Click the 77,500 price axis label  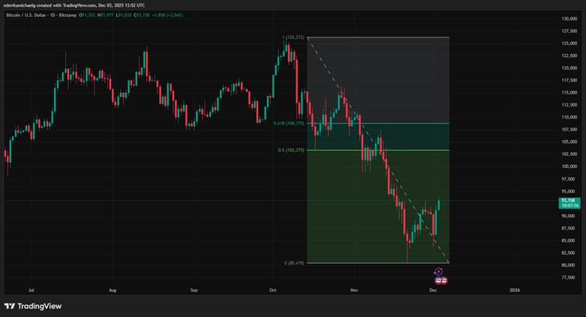[570, 277]
